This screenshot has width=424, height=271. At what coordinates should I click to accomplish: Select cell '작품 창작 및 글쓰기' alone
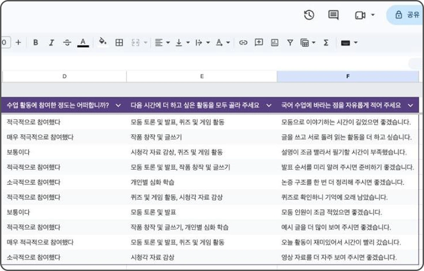(202, 137)
